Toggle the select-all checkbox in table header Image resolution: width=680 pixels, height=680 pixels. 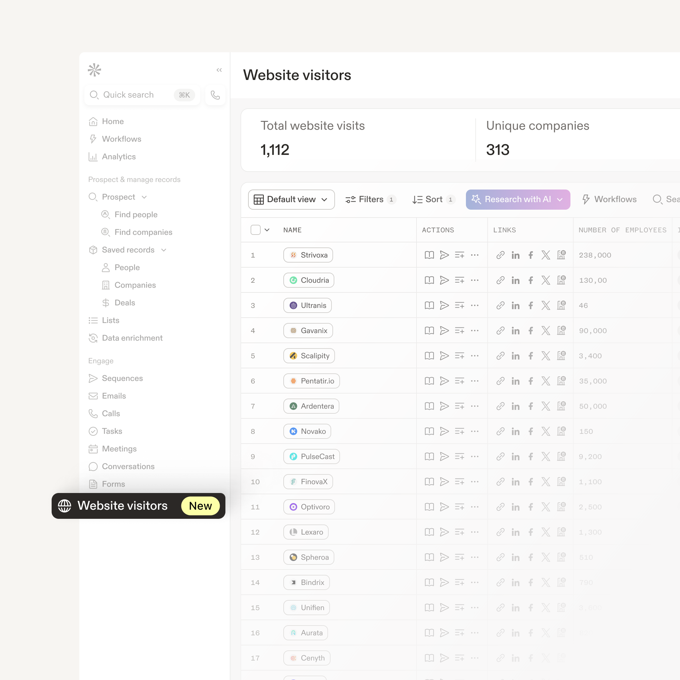256,229
